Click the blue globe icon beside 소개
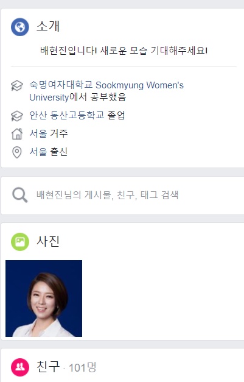The height and width of the screenshot is (382, 244). coord(20,27)
